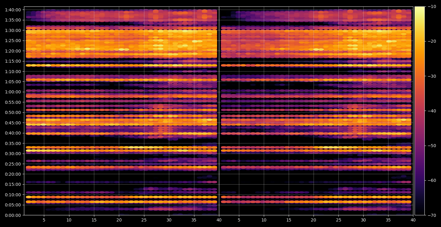This screenshot has width=441, height=227.
Task: Select the −60 colorbar tick label
Action: click(x=431, y=180)
